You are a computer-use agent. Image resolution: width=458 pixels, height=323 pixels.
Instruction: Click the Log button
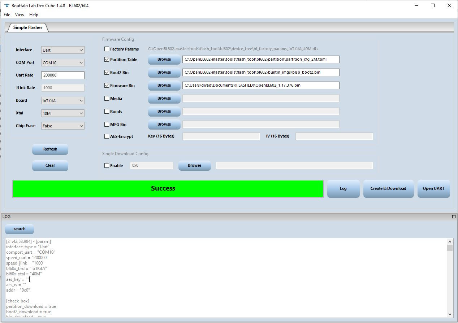click(x=343, y=188)
